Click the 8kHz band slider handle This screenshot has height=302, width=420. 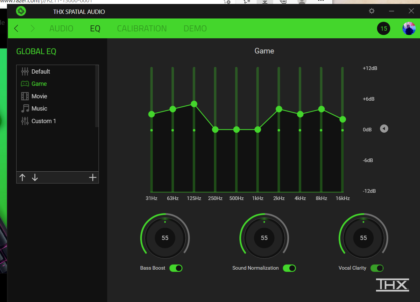(321, 109)
